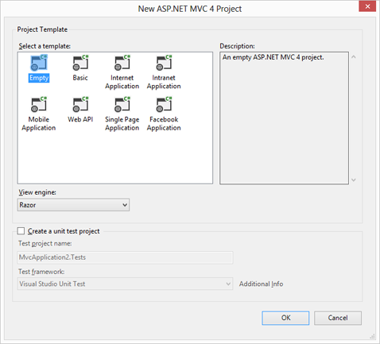The width and height of the screenshot is (380, 344).
Task: Pick the Single Page Application template icon
Action: [x=122, y=105]
